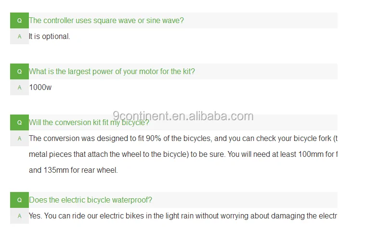
Task: Click the Q icon for the largest power question
Action: point(19,72)
